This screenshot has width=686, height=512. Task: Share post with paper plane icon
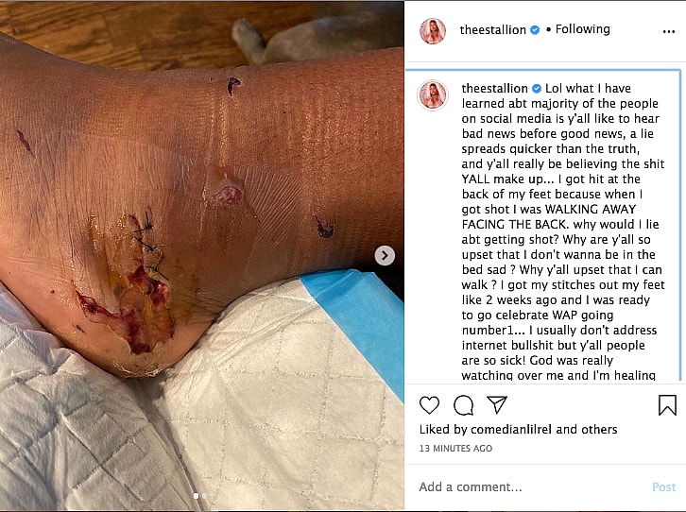[497, 405]
